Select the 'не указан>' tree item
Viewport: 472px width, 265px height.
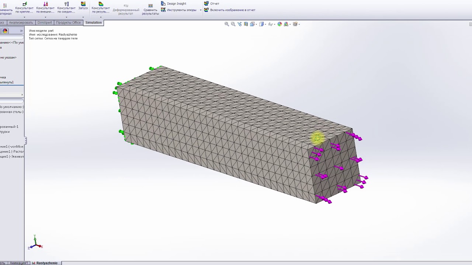(x=8, y=57)
